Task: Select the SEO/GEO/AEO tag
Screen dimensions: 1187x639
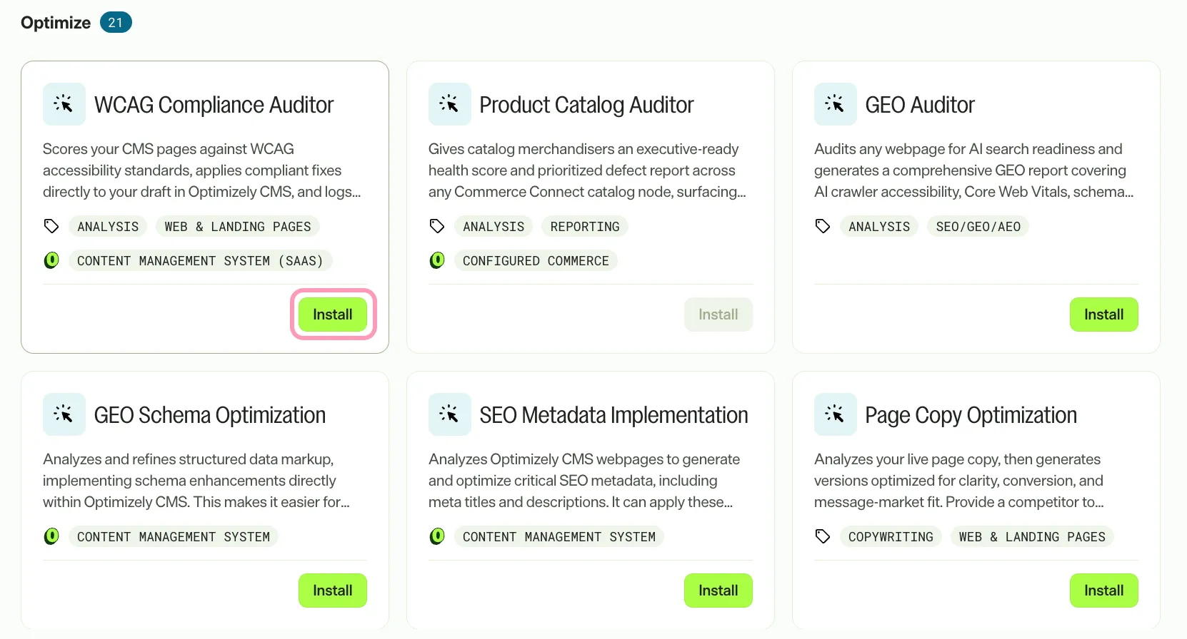Action: 978,226
